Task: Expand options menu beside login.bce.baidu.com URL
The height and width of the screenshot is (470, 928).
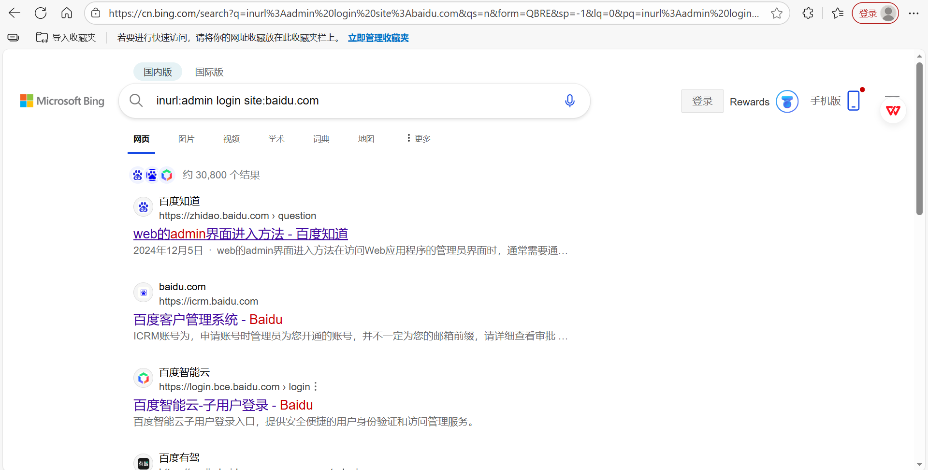Action: click(x=316, y=387)
